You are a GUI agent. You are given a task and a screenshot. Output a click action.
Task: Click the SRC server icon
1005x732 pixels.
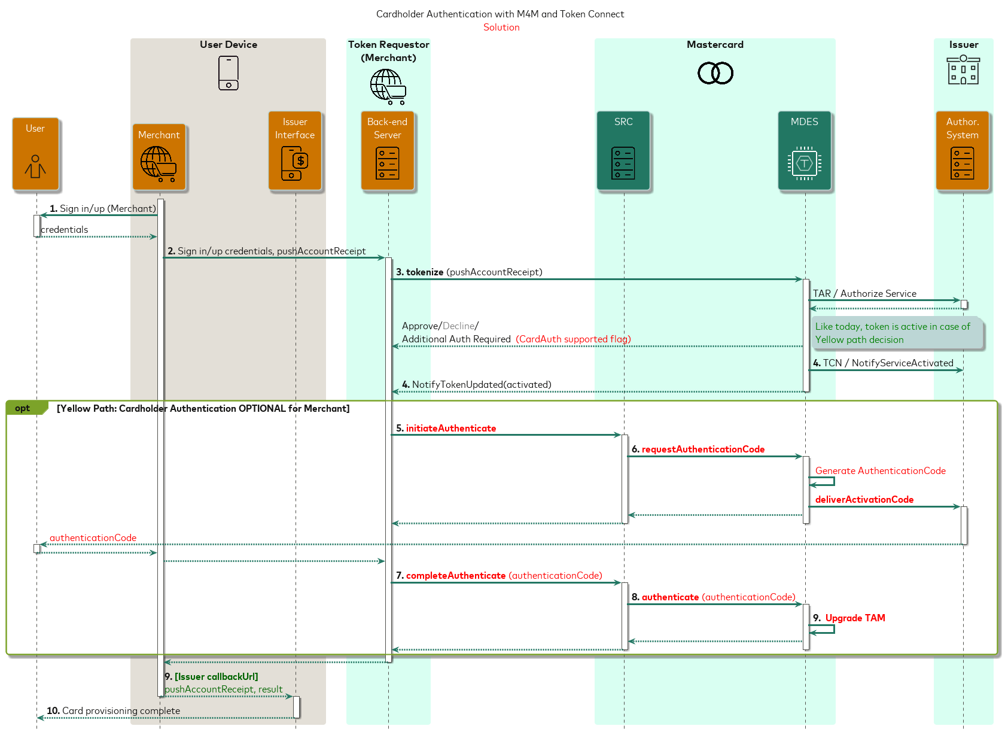[x=623, y=163]
